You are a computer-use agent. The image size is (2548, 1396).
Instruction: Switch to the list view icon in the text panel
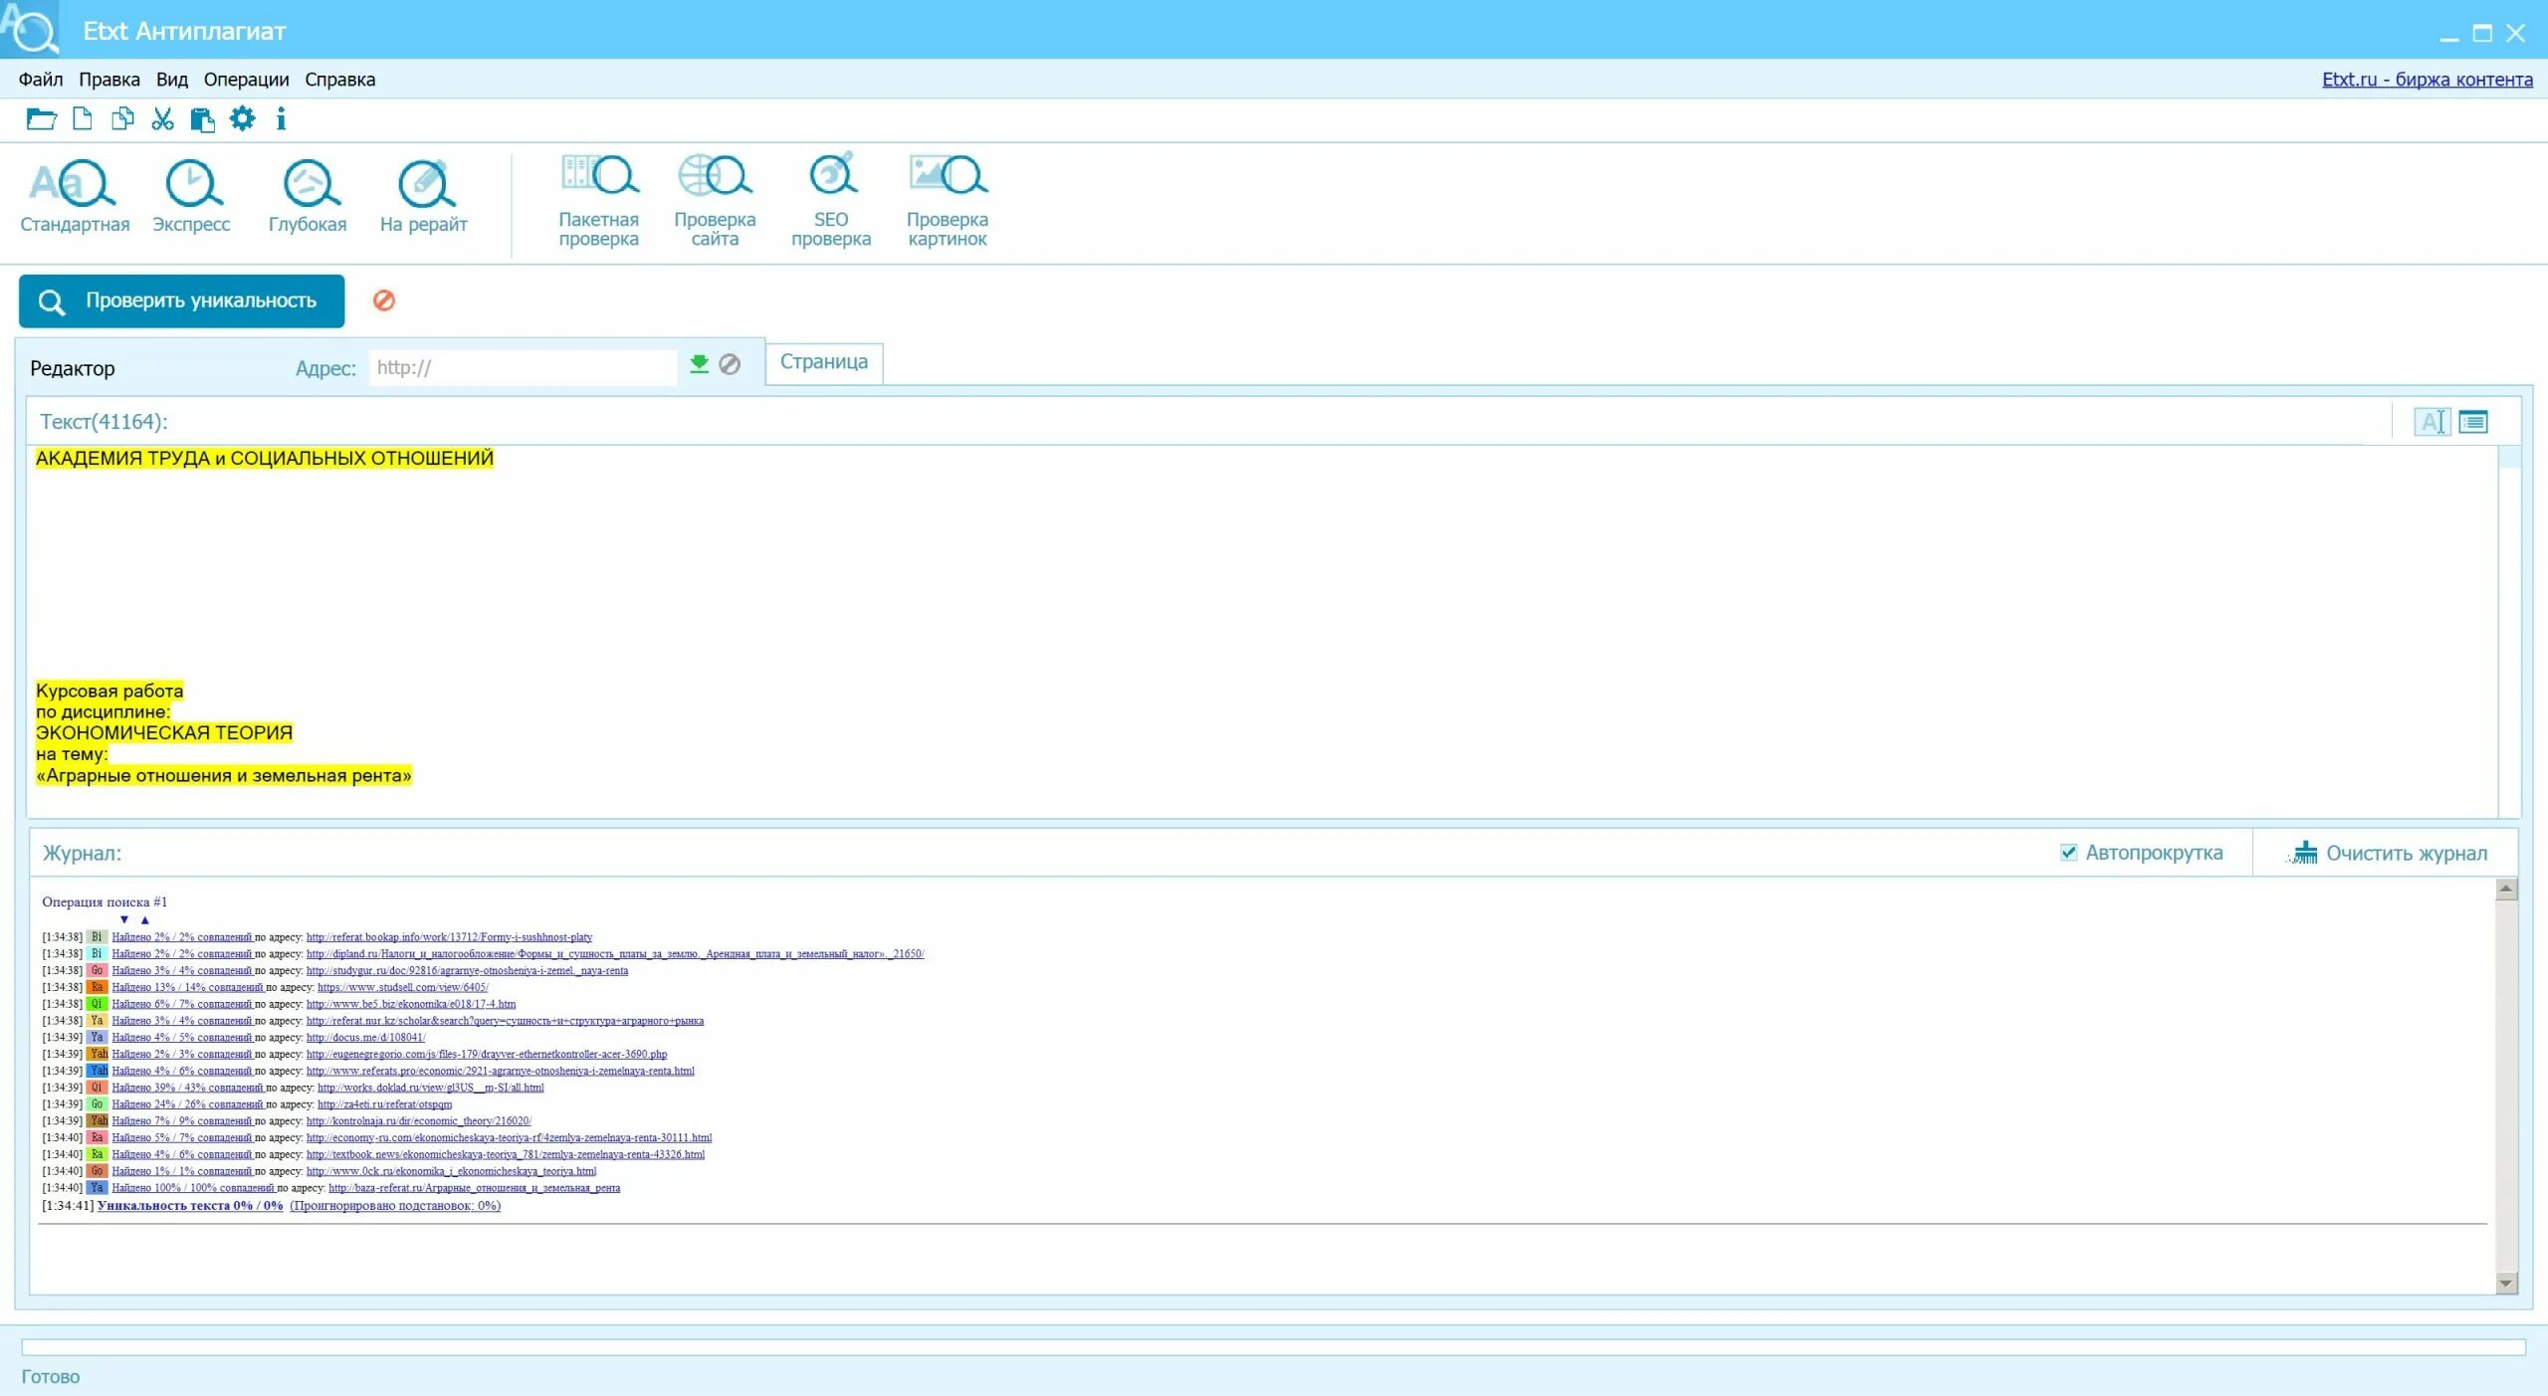click(x=2473, y=422)
